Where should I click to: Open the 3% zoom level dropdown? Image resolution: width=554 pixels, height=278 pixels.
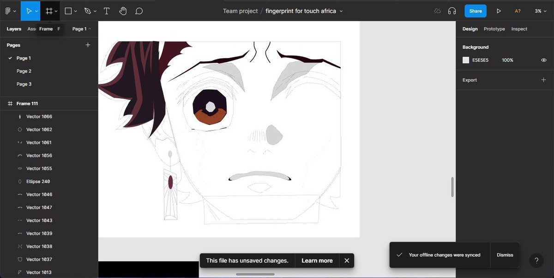541,11
